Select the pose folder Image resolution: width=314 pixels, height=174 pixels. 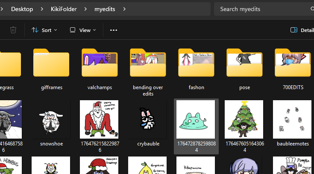pos(244,64)
